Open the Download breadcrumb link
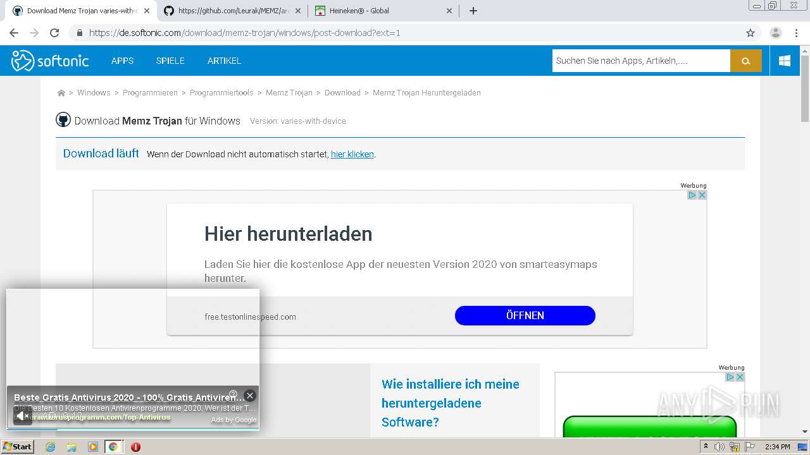The height and width of the screenshot is (455, 810). (x=342, y=93)
